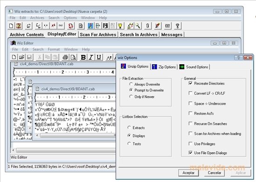Toggle Underline formatting in Wiz Editor

pos(98,57)
